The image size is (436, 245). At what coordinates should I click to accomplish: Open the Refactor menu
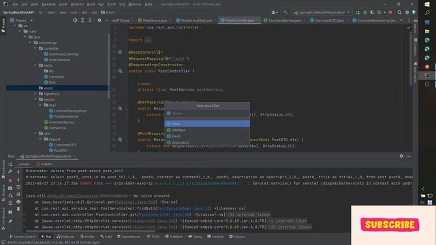click(x=77, y=4)
